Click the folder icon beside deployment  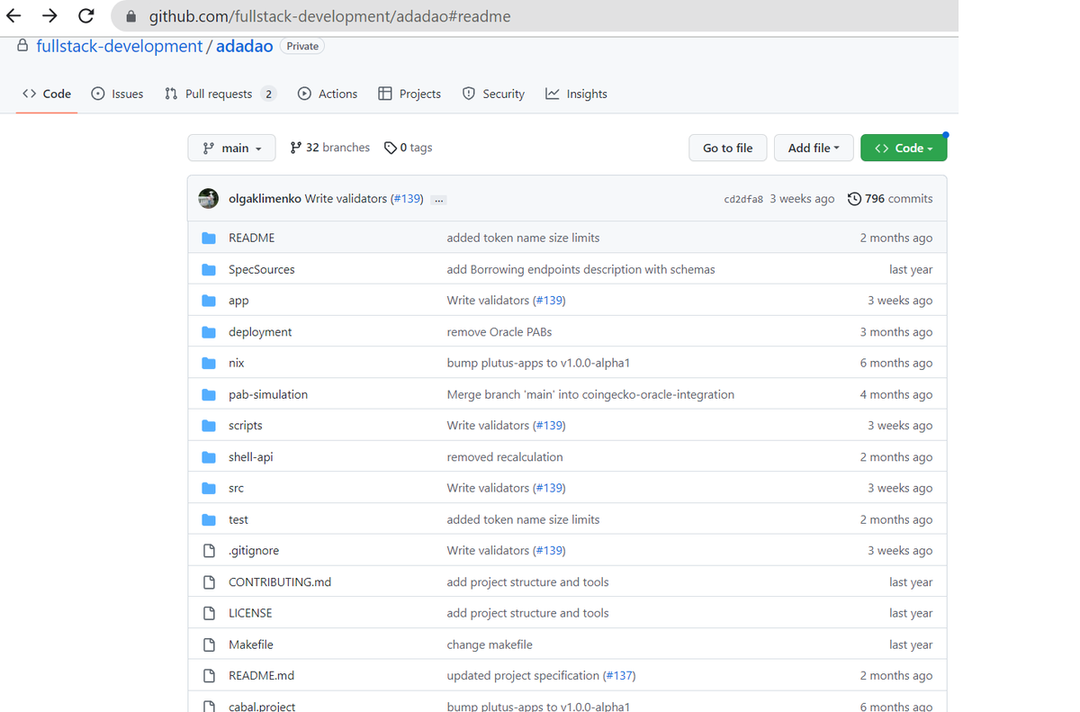209,332
